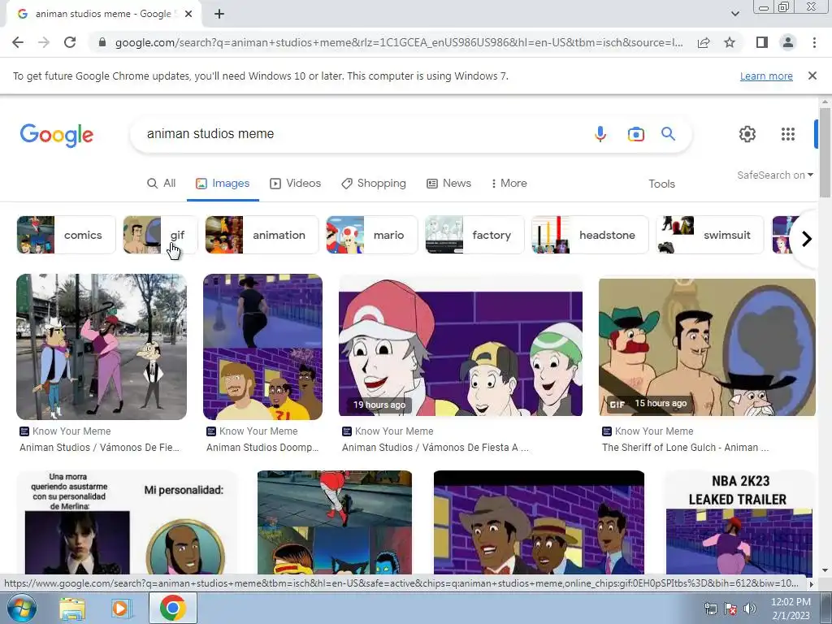832x624 pixels.
Task: Filter images by the factory chip
Action: point(474,235)
